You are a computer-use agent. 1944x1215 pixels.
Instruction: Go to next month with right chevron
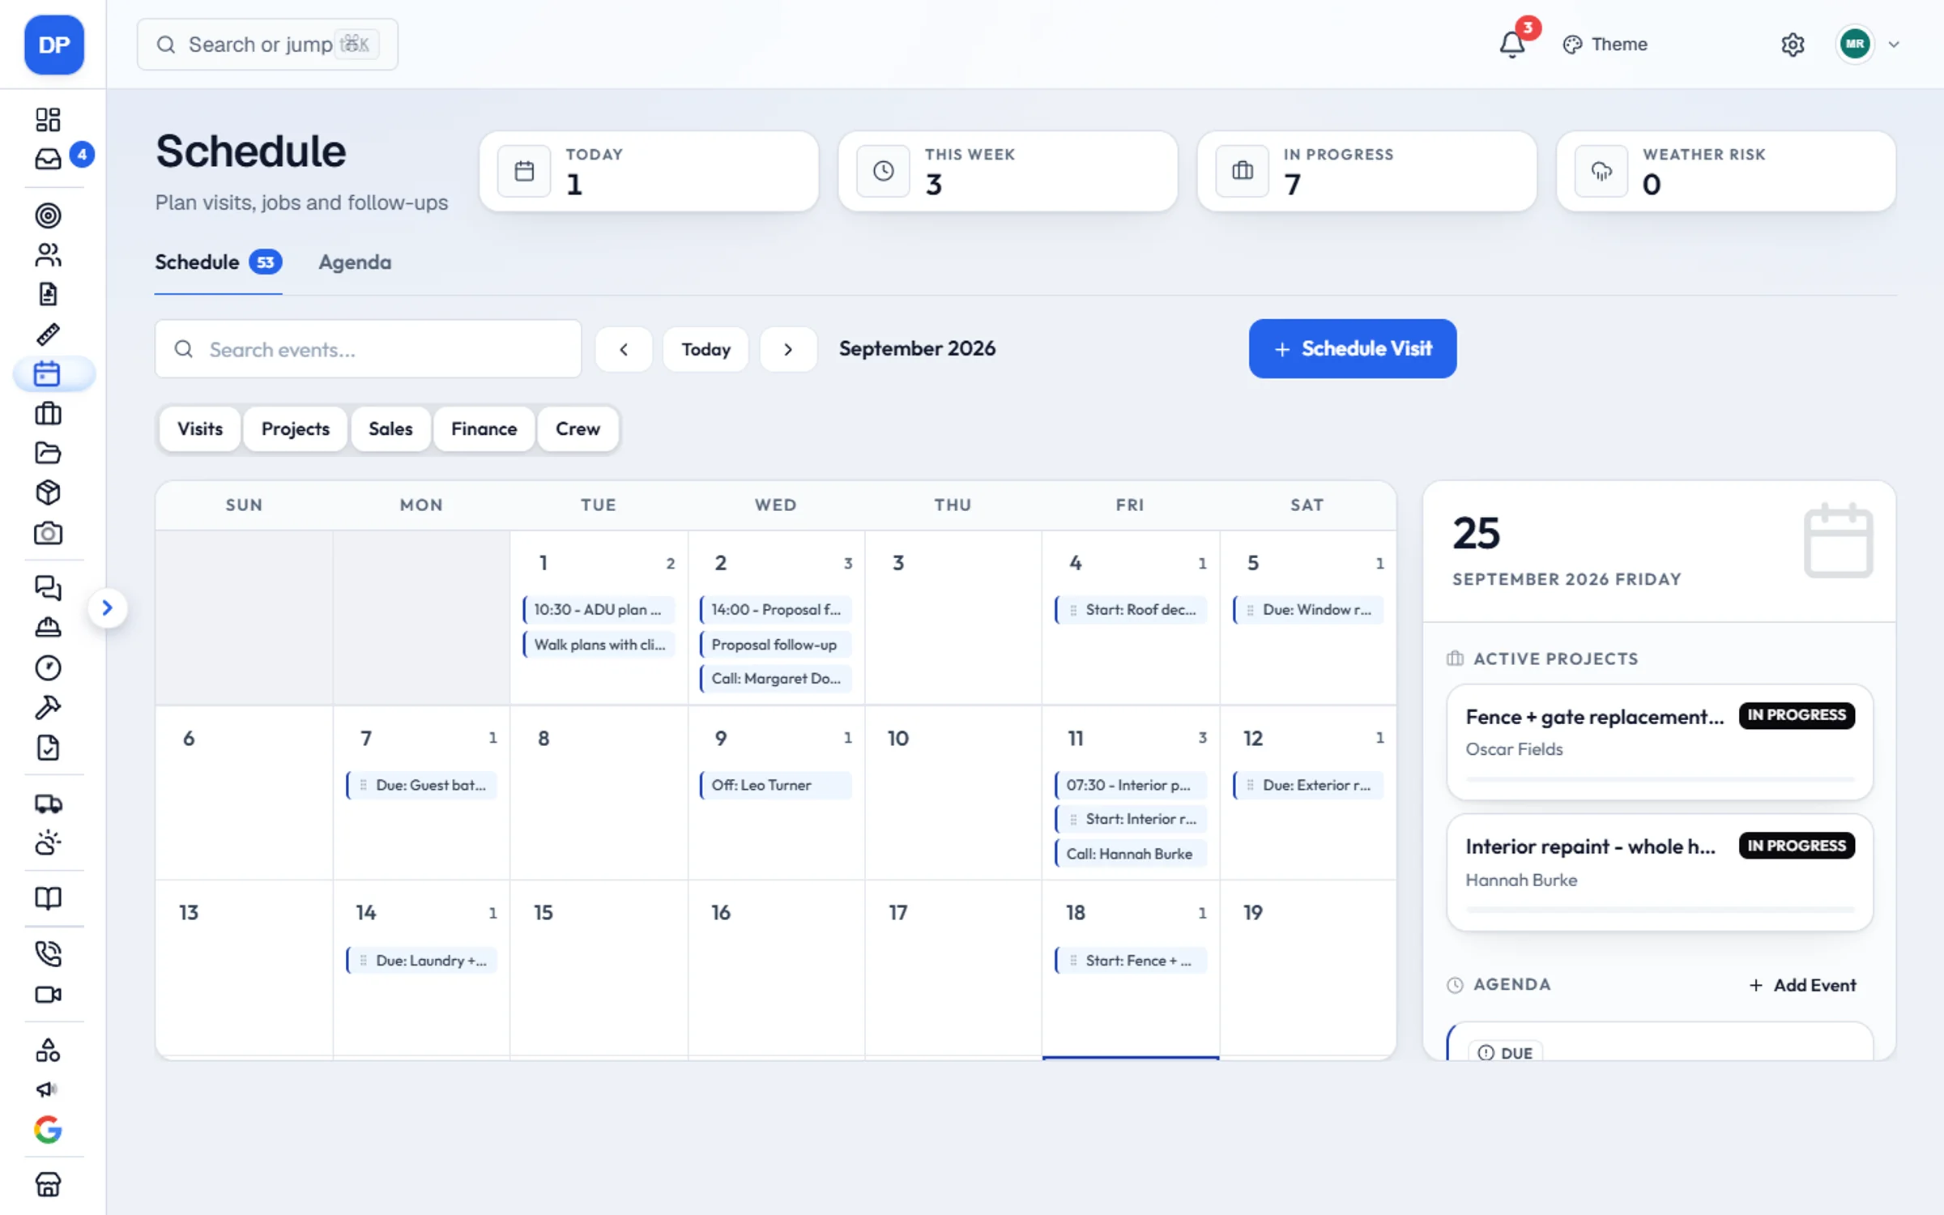[788, 349]
